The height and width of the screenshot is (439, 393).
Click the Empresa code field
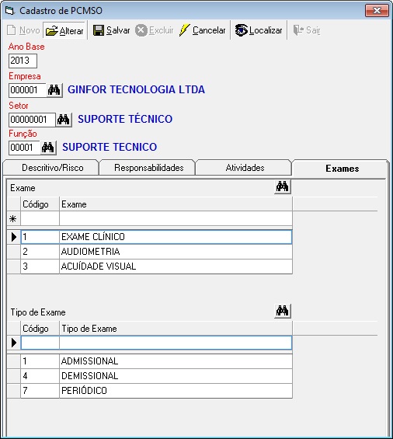pyautogui.click(x=27, y=90)
